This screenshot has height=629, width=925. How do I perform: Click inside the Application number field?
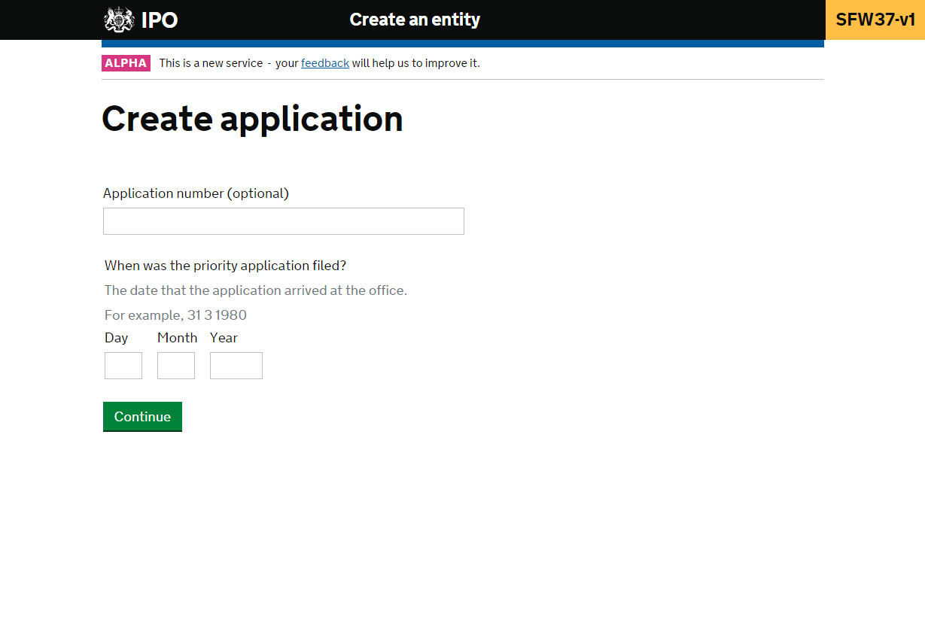click(x=283, y=220)
